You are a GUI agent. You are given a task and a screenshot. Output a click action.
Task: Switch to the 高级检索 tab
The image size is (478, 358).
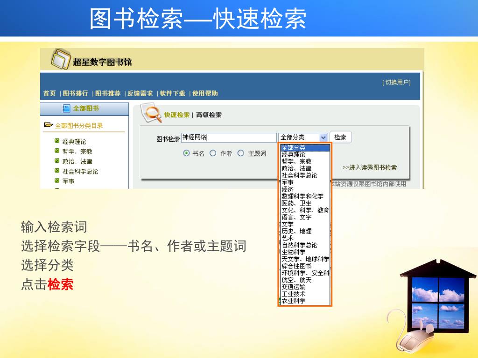coord(209,115)
